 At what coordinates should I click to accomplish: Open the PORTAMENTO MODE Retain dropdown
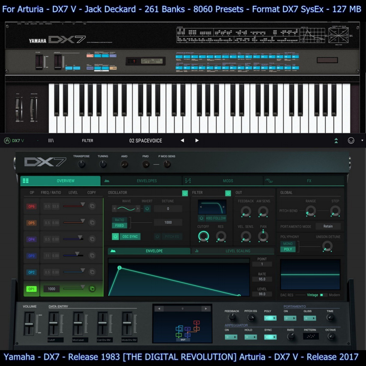328,226
